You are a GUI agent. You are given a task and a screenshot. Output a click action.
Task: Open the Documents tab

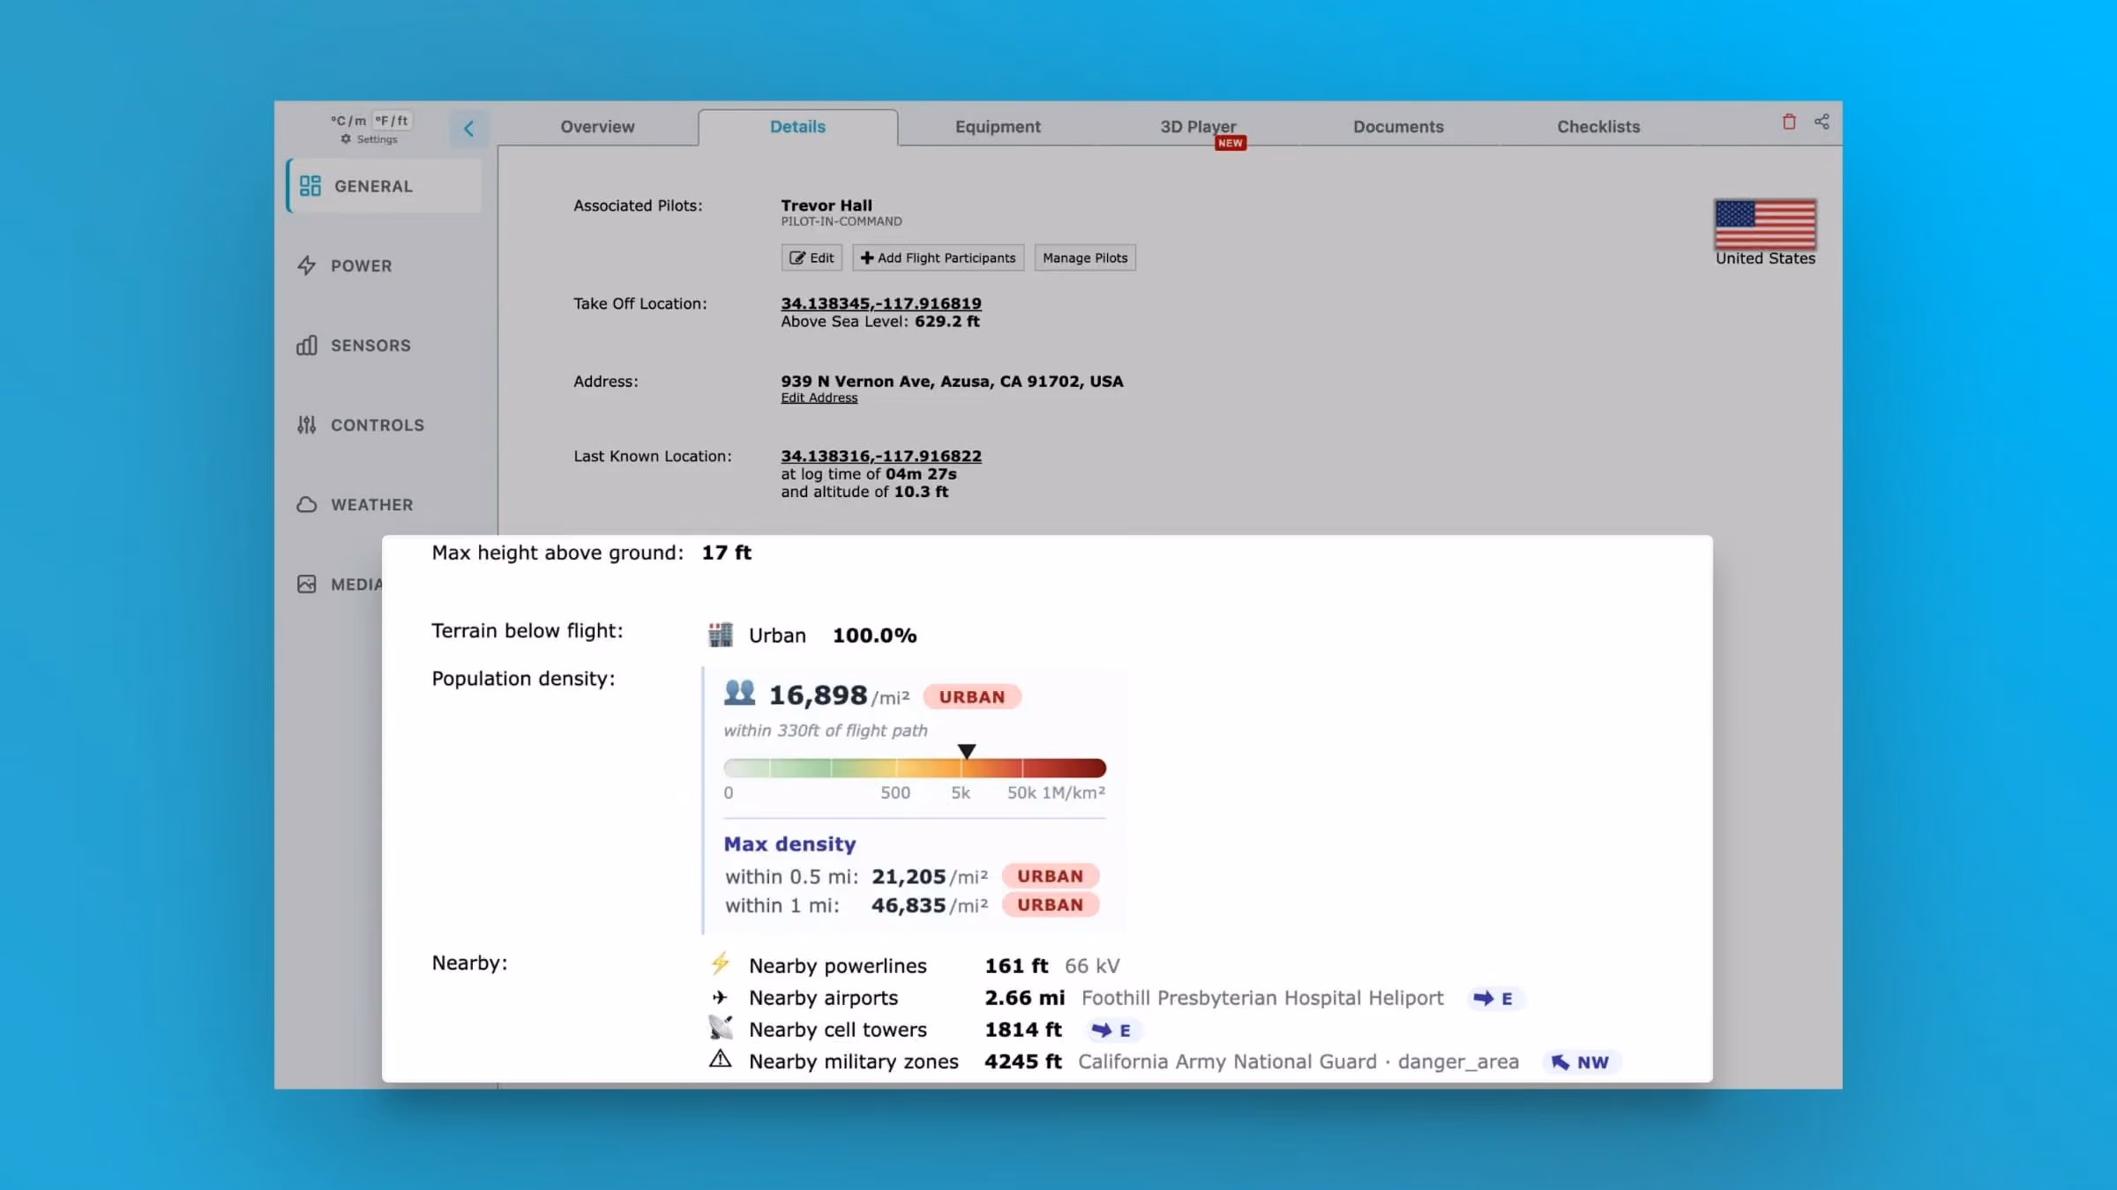coord(1398,127)
